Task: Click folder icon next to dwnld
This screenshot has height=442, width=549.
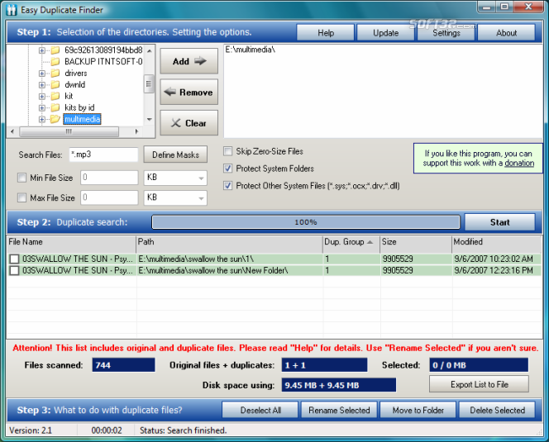Action: coord(55,85)
